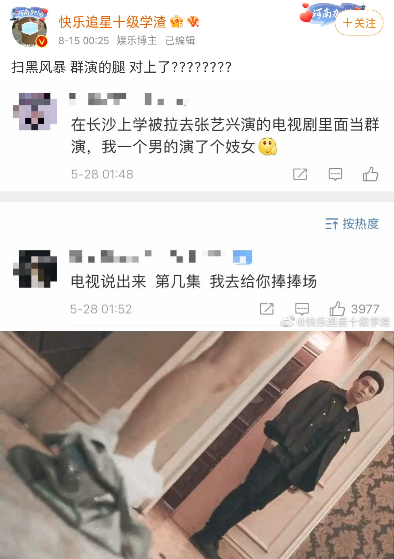Repost the second comment via share icon
Screen dimensions: 394x559
[x=267, y=309]
